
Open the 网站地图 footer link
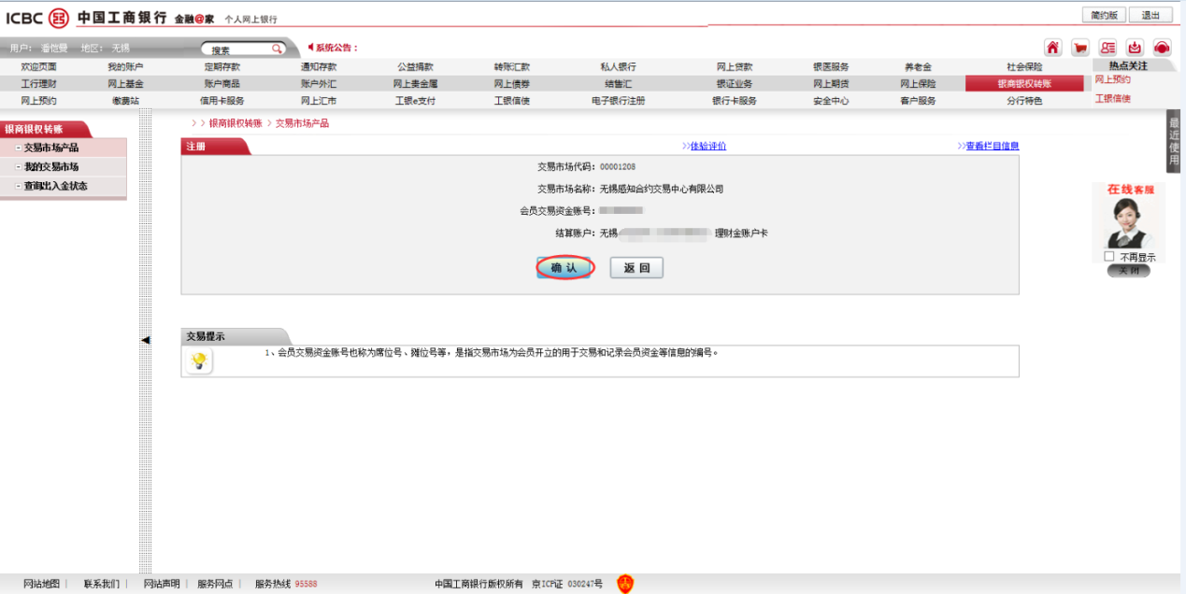41,584
